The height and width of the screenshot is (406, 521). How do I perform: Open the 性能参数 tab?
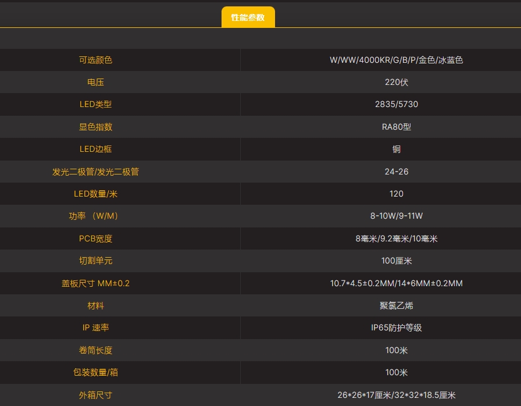coord(248,17)
